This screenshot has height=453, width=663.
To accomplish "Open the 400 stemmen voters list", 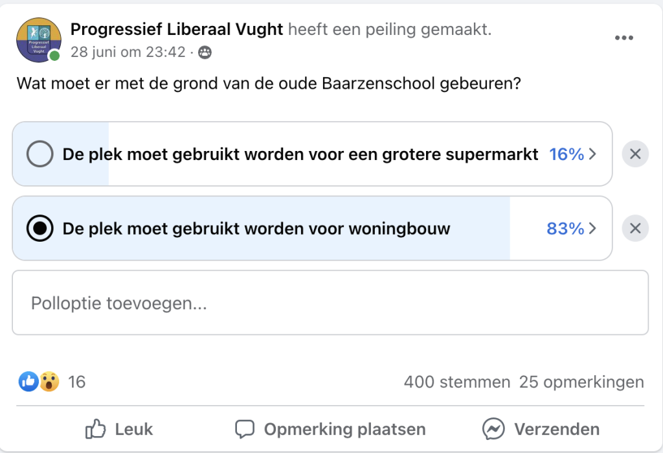I will click(457, 382).
